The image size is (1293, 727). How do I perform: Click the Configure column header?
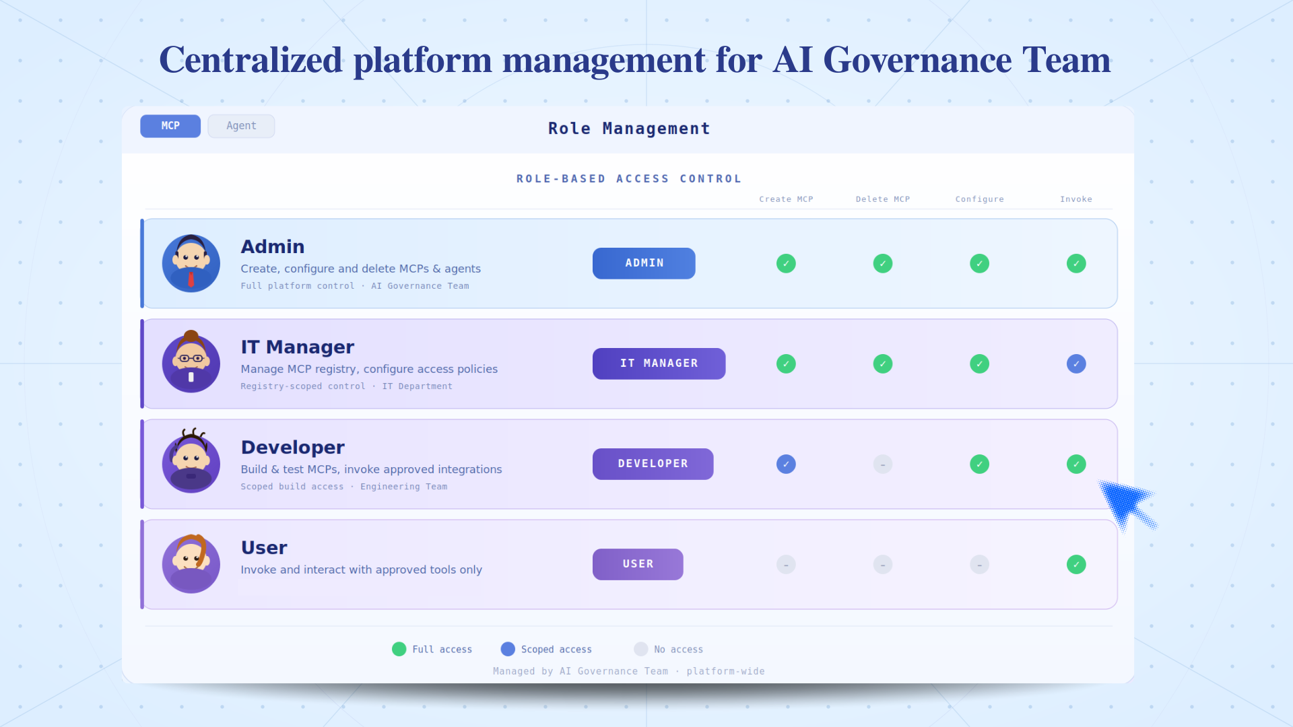click(x=980, y=199)
